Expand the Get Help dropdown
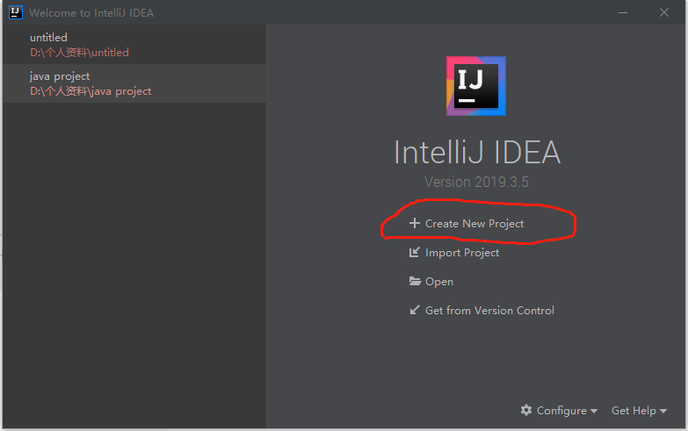 pyautogui.click(x=640, y=411)
